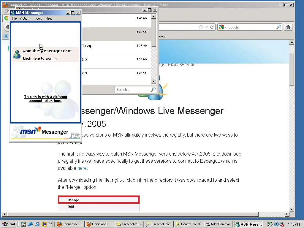Image resolution: width=304 pixels, height=228 pixels.
Task: Click the MSN buddy icon beside youtube@escargot.chat
Action: click(x=17, y=54)
